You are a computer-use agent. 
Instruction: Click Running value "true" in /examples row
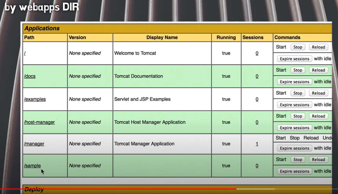tap(226, 99)
